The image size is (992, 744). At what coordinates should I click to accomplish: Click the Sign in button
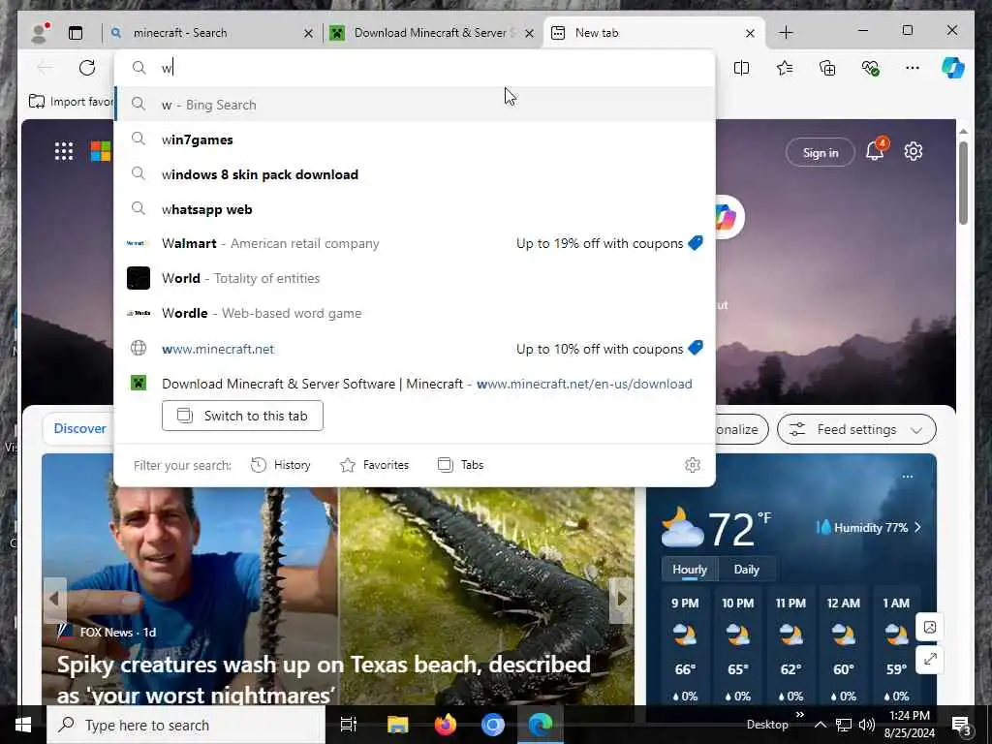click(x=820, y=152)
